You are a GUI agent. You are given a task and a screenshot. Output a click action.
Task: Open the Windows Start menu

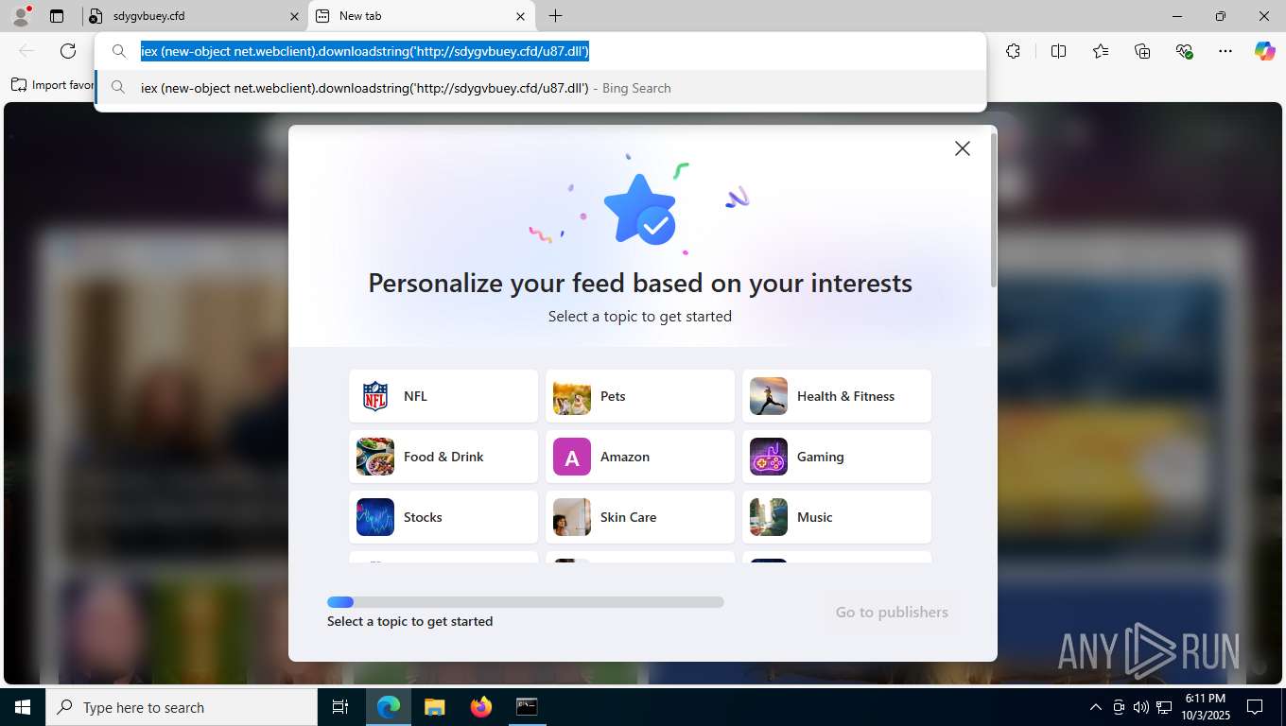click(x=23, y=707)
